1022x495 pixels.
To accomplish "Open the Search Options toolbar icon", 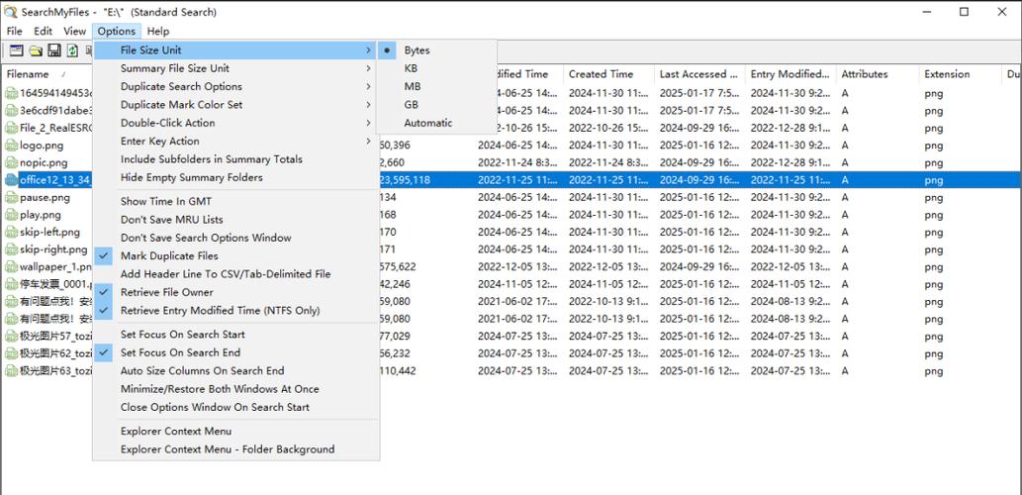I will pos(16,50).
